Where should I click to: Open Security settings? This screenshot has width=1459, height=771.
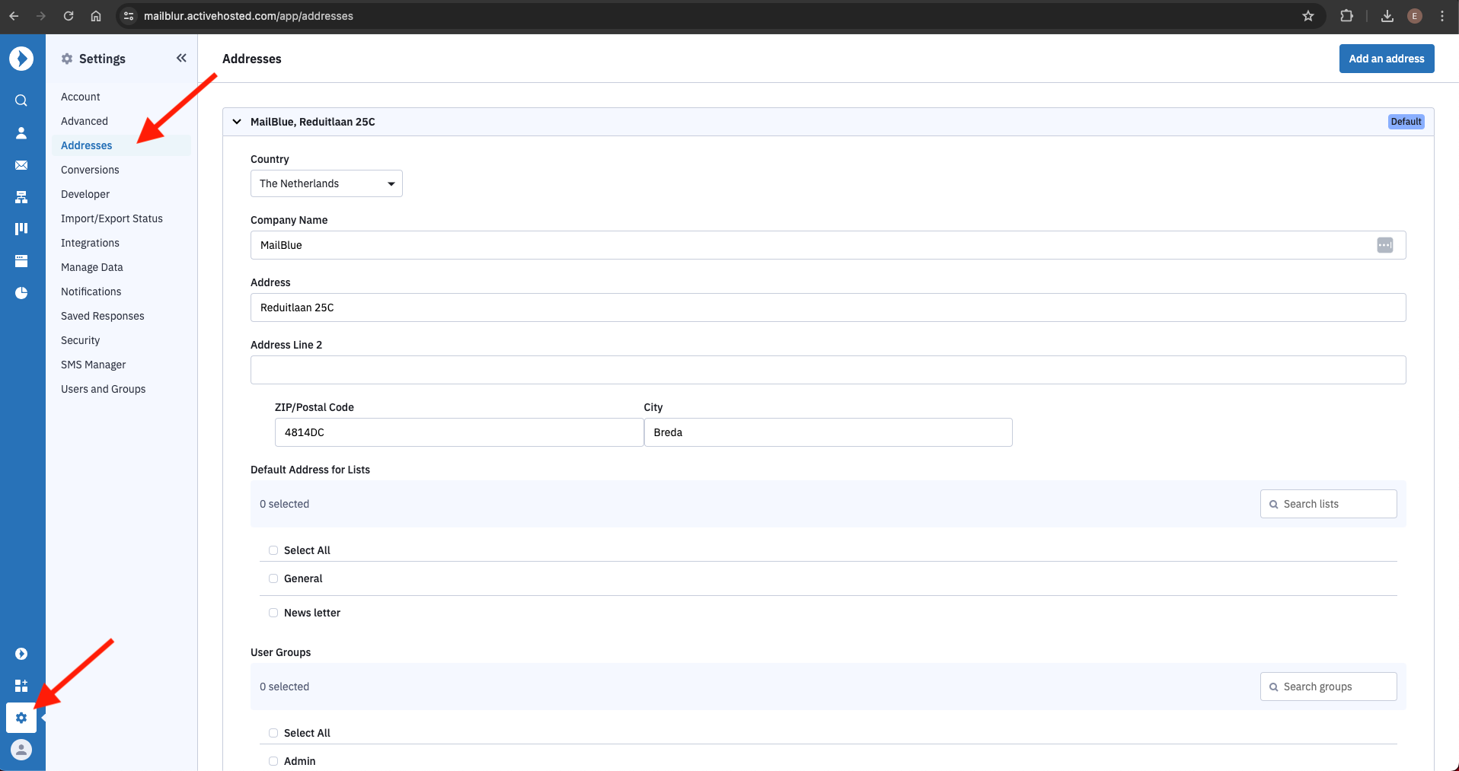(81, 340)
